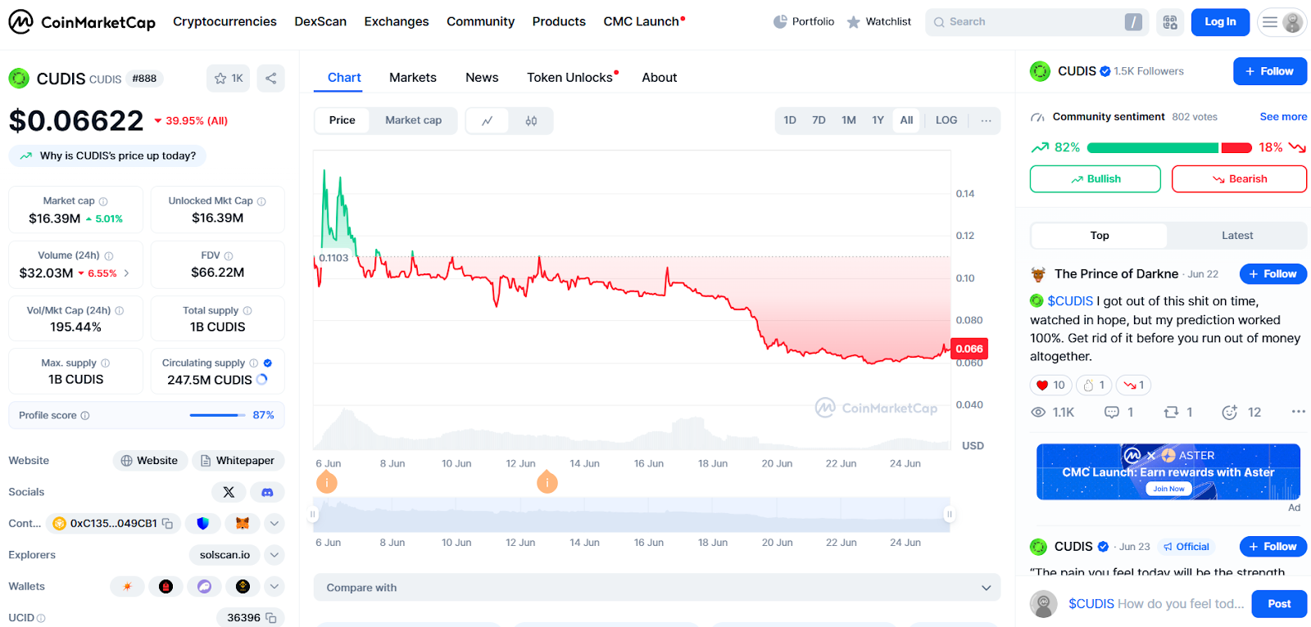Open the post options ellipsis menu
This screenshot has height=627, width=1311.
[x=1299, y=412]
